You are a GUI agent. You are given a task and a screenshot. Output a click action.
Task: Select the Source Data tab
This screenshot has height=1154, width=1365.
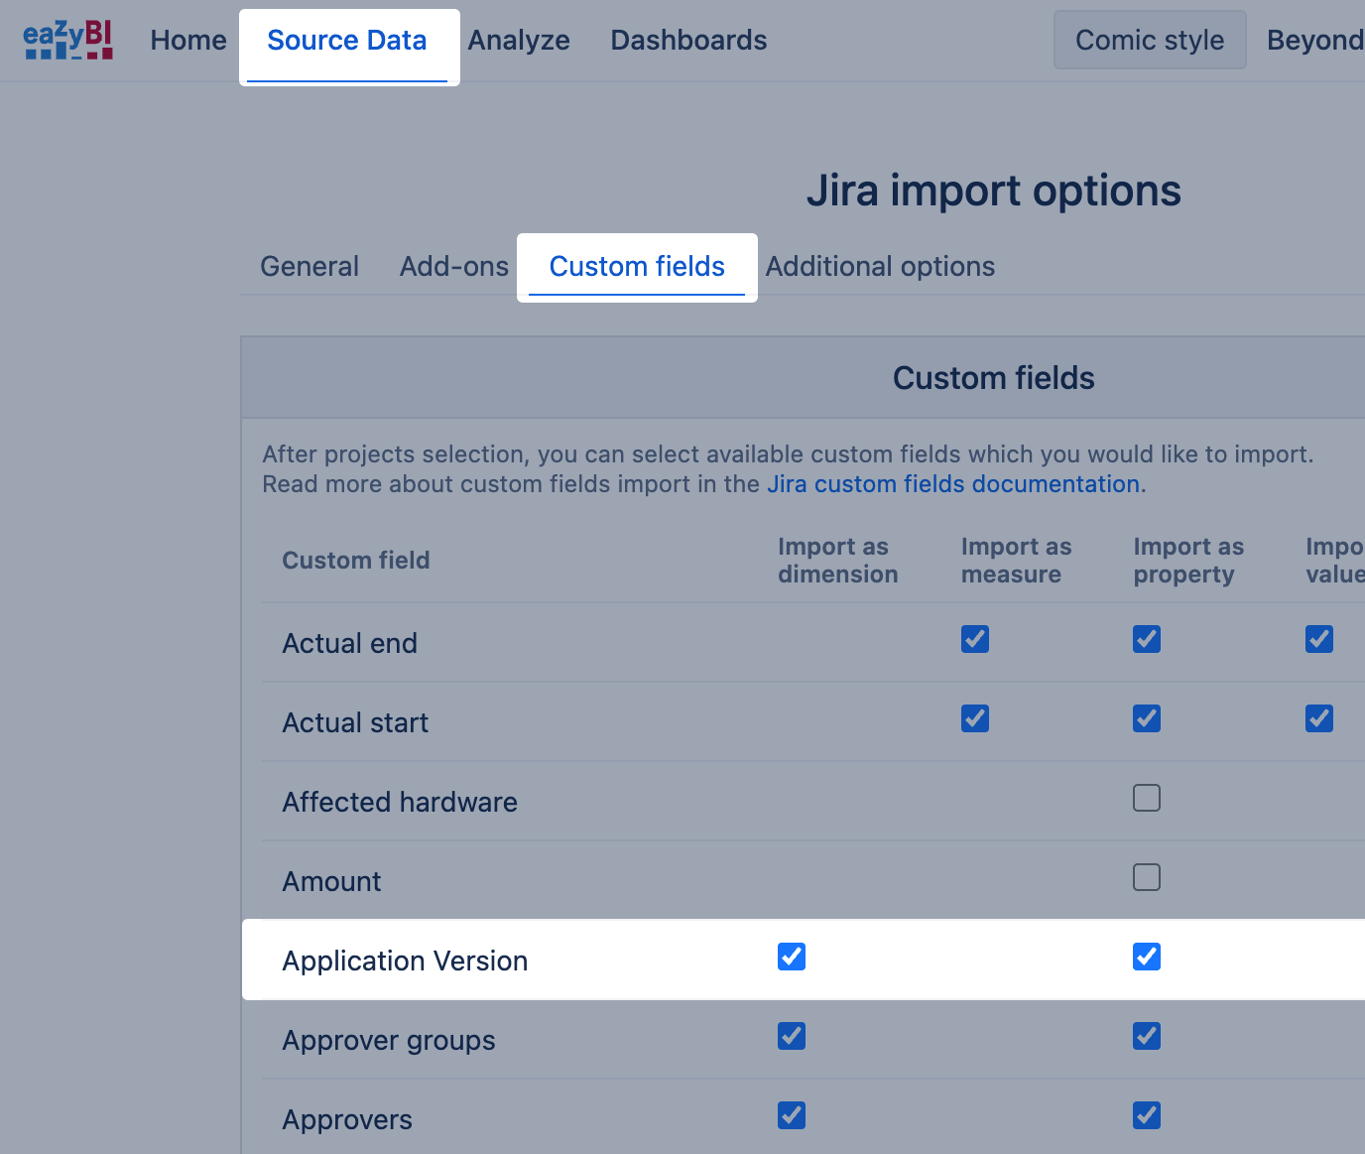coord(347,41)
